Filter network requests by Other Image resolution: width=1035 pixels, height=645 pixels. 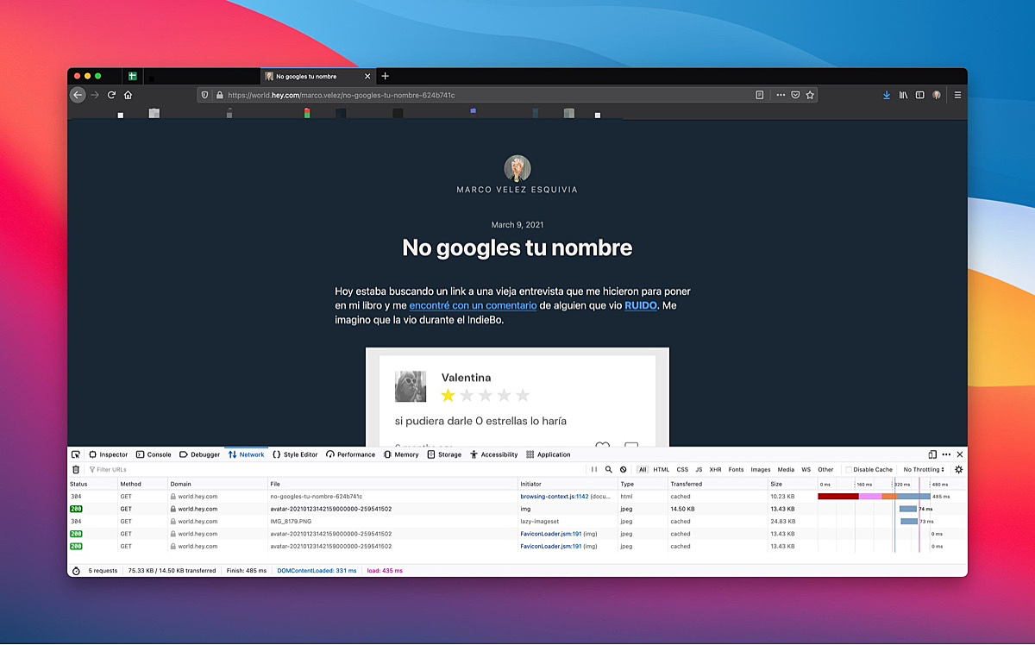pyautogui.click(x=825, y=469)
